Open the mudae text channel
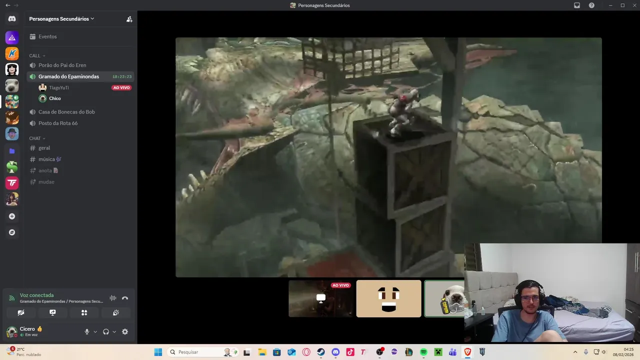Viewport: 640px width, 360px height. coord(80,182)
